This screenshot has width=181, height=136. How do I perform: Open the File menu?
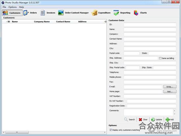tap(4, 7)
